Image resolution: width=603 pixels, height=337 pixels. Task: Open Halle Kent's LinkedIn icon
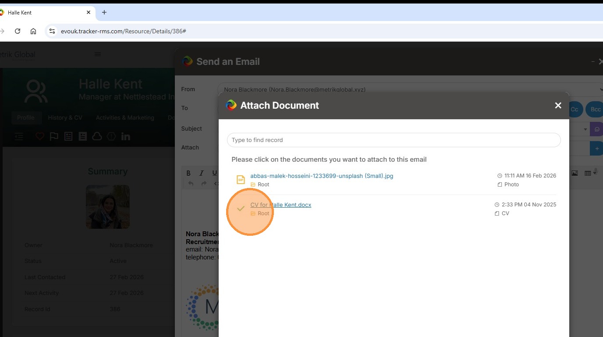[x=126, y=136]
